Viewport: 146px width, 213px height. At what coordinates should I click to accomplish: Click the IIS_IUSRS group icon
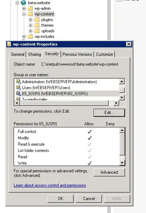tap(19, 93)
